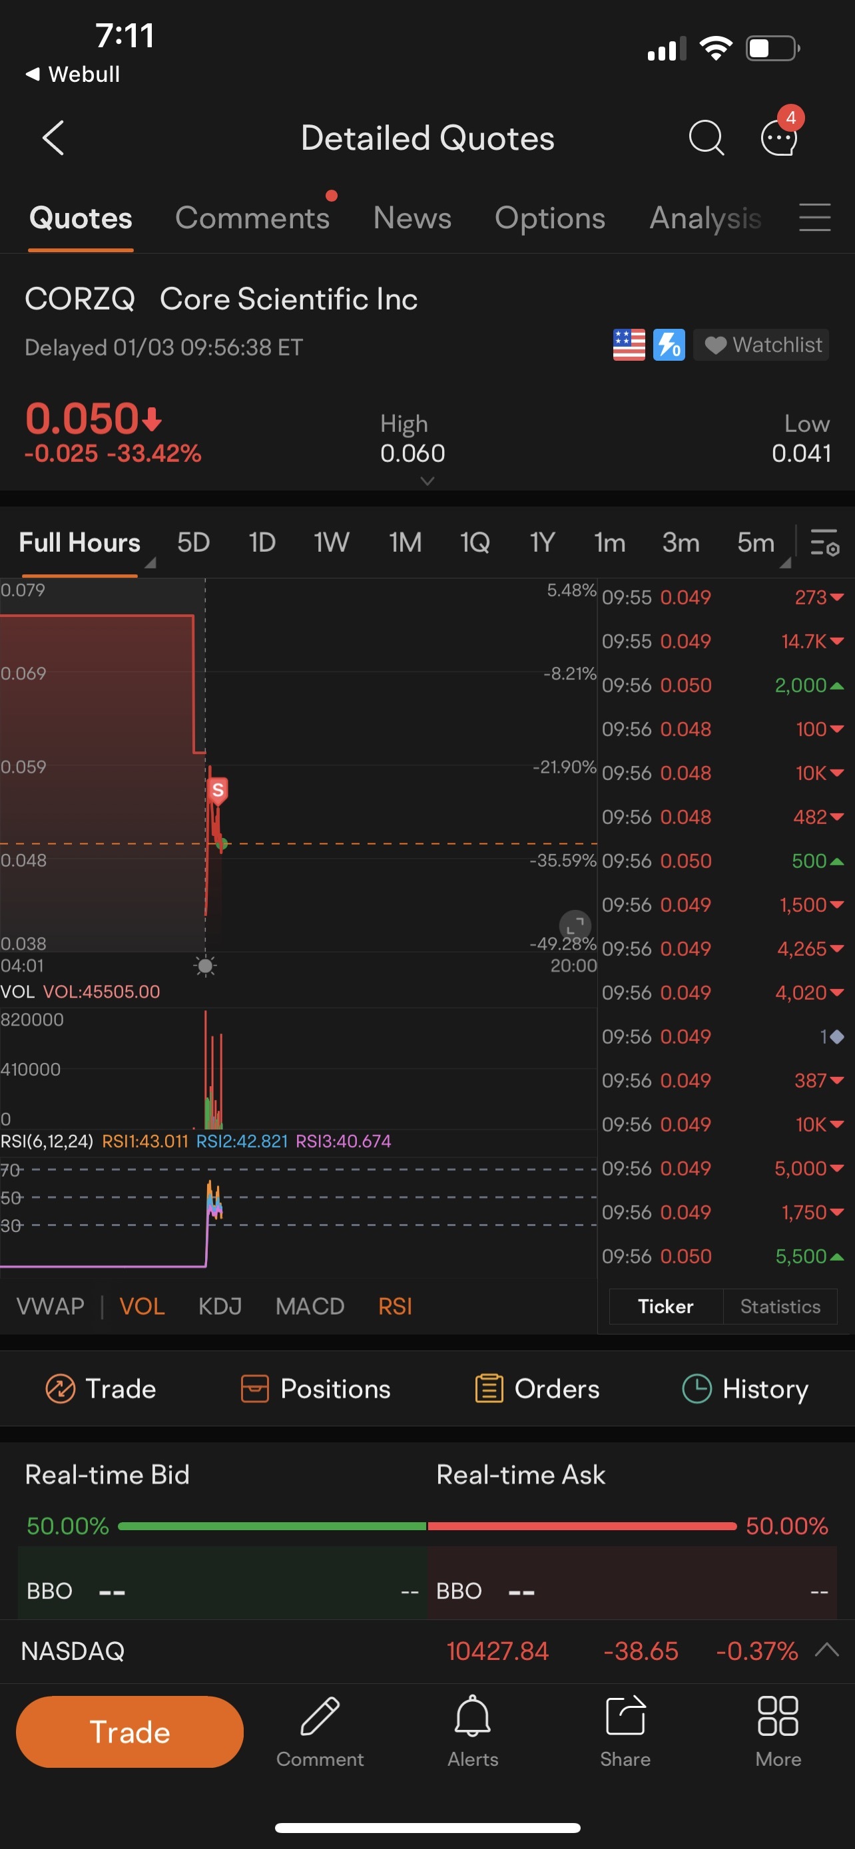855x1849 pixels.
Task: Open the hamburger menu beside Analysis
Action: point(815,218)
